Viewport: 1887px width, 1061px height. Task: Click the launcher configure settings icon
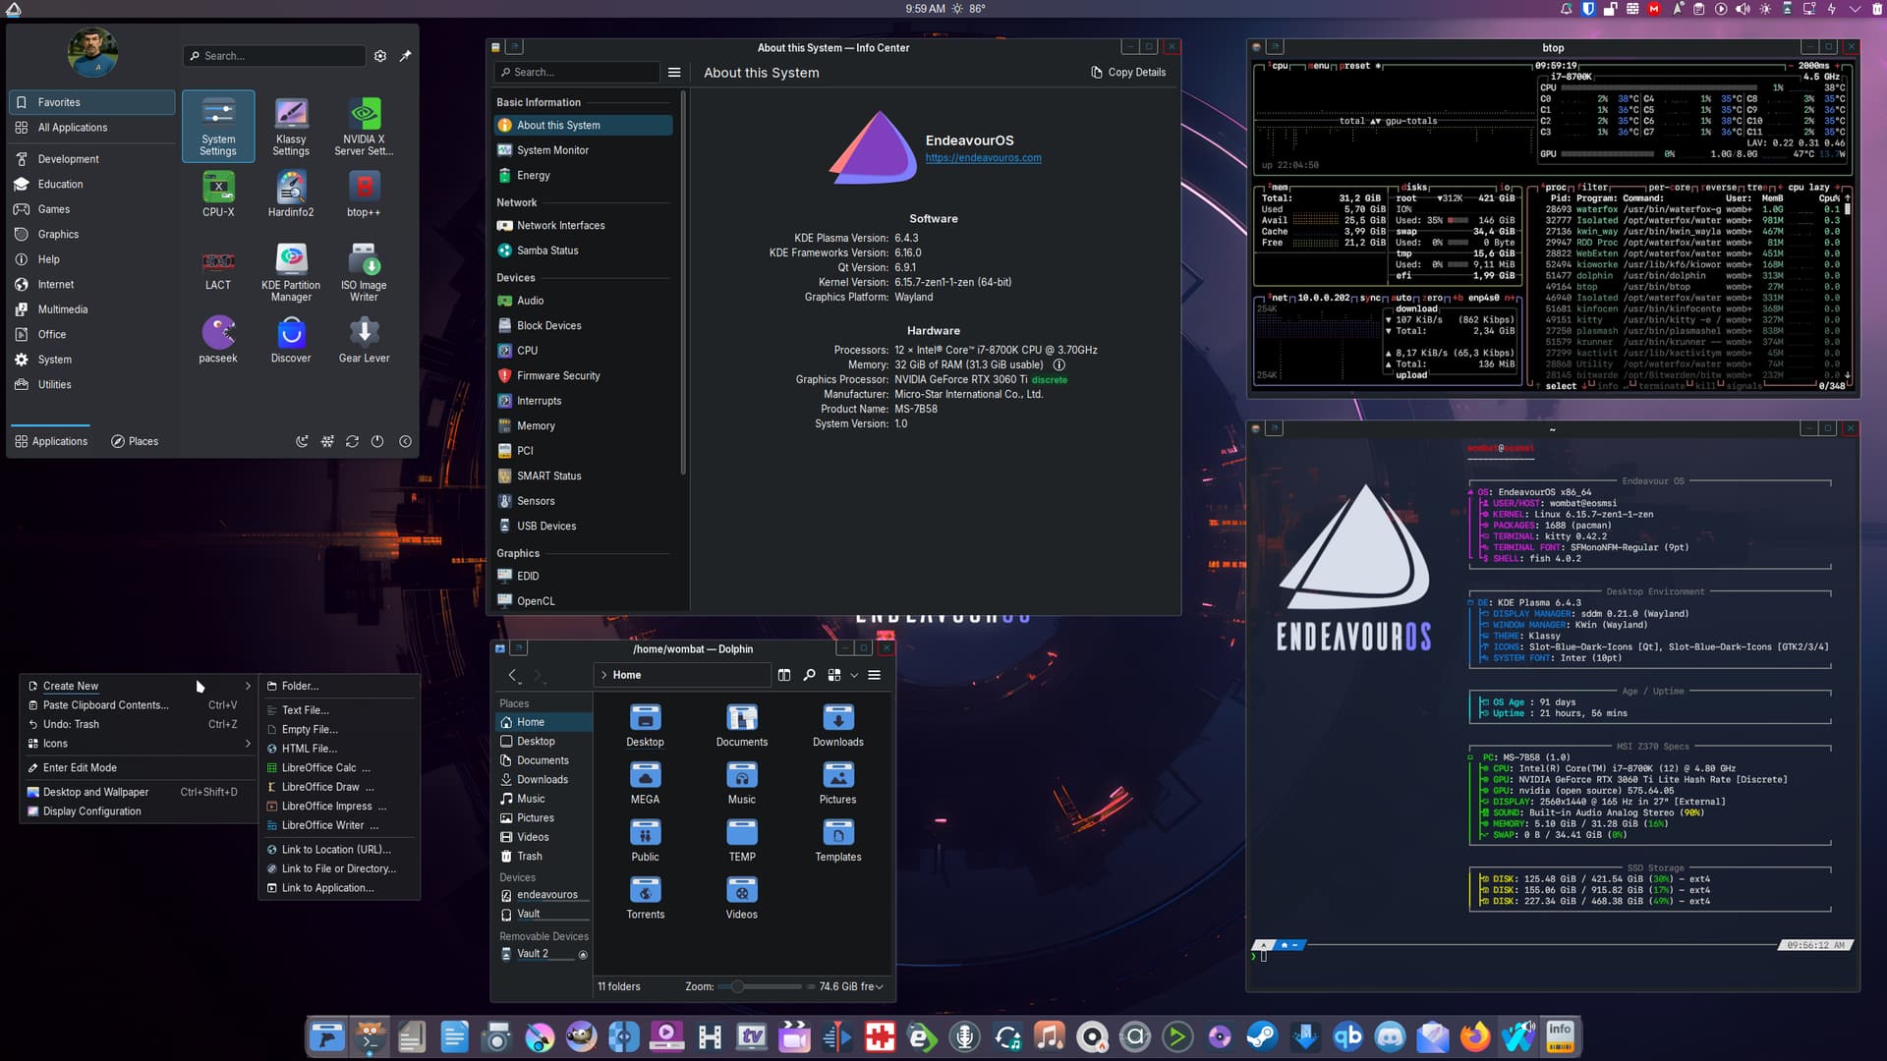coord(380,56)
